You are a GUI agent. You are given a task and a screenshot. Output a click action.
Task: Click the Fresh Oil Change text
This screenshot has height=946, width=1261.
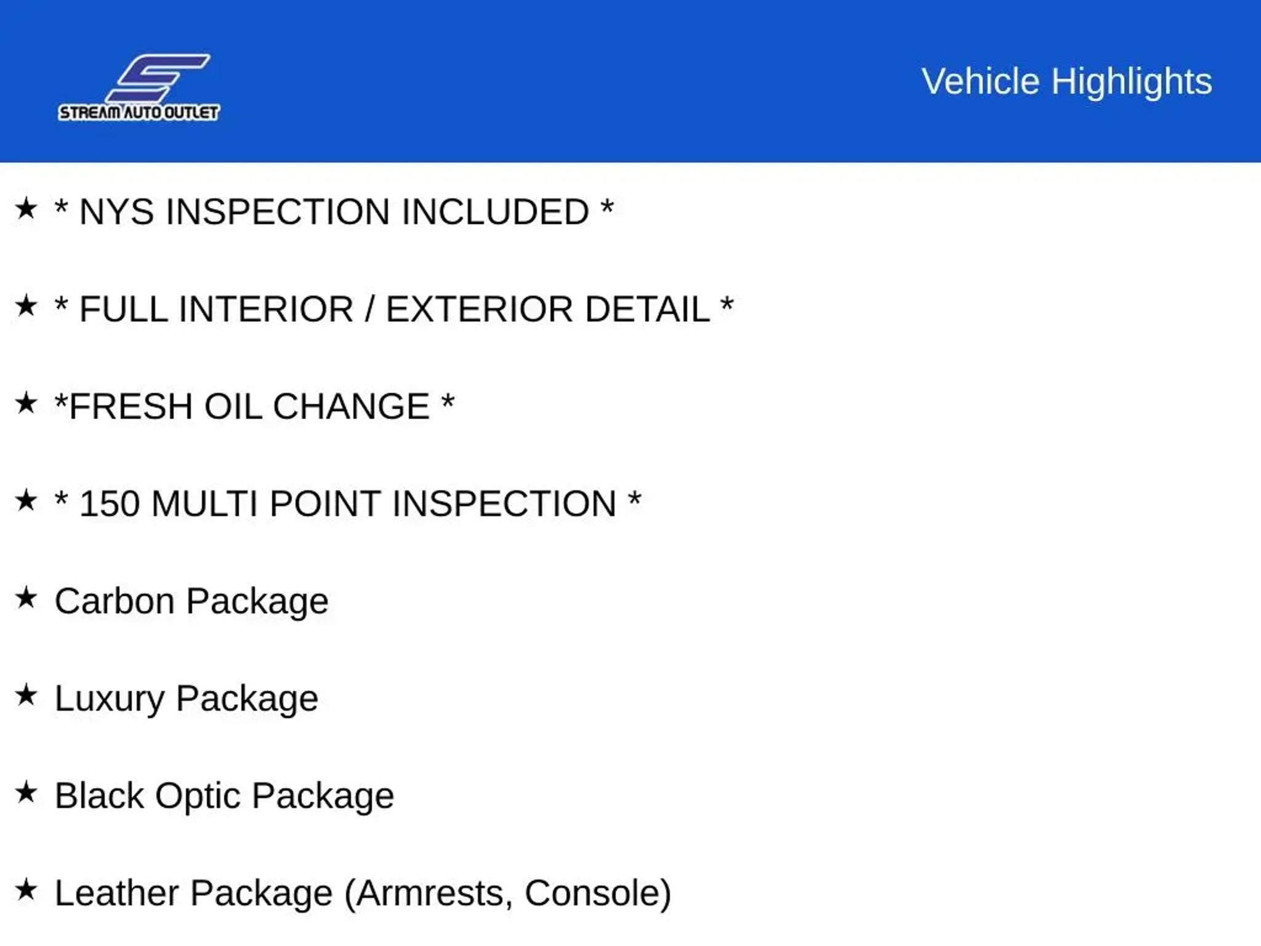tap(254, 406)
